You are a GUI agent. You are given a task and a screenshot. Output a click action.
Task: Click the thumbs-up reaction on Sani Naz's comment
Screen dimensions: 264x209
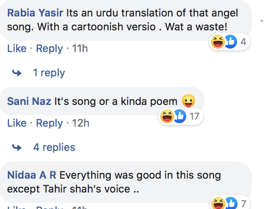(180, 116)
